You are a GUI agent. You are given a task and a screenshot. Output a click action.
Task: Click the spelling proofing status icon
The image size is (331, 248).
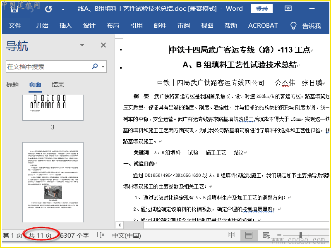[101, 235]
